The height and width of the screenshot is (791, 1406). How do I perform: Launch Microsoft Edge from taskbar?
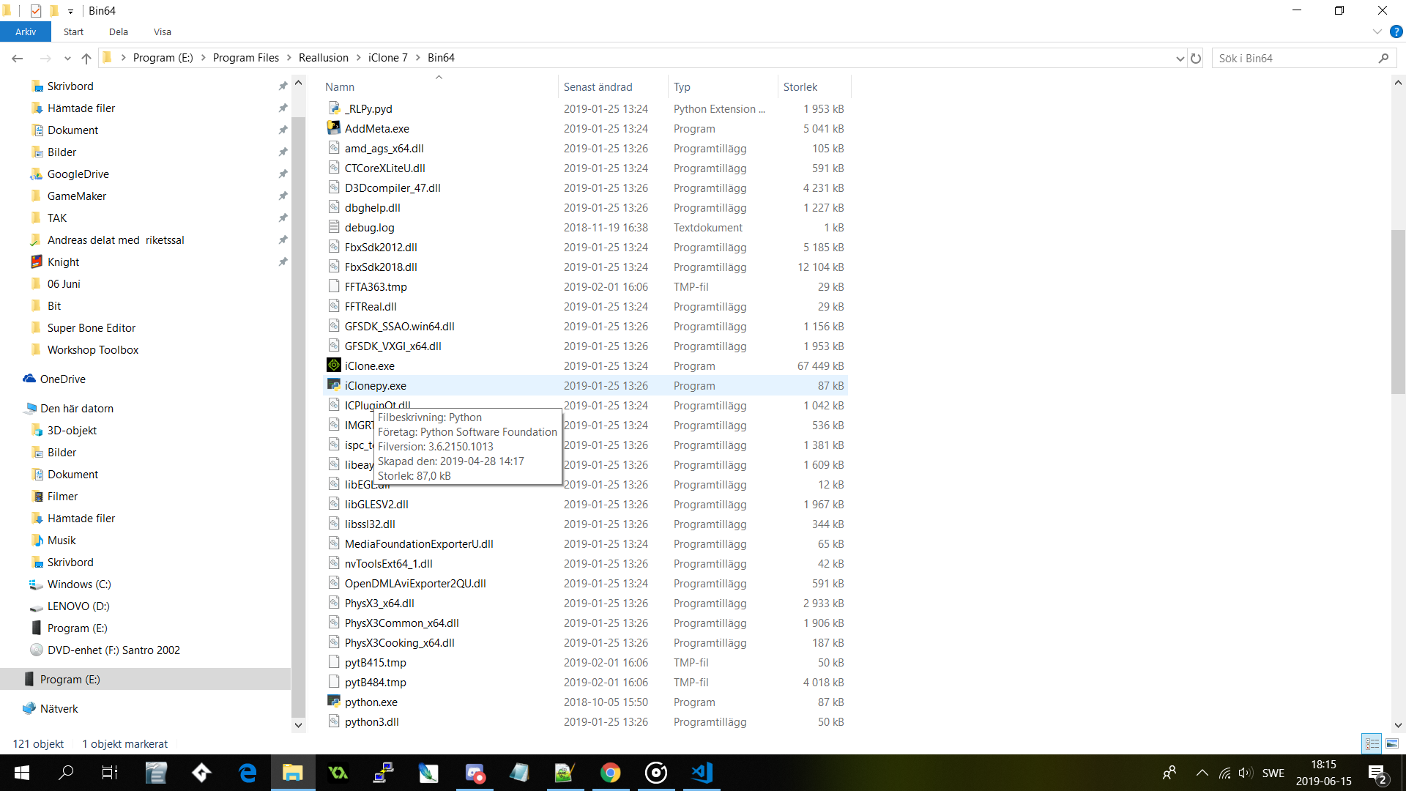point(248,773)
